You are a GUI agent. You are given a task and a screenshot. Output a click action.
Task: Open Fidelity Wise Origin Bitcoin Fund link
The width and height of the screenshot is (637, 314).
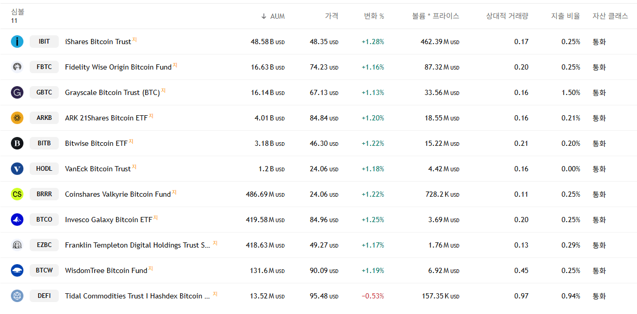(x=118, y=67)
